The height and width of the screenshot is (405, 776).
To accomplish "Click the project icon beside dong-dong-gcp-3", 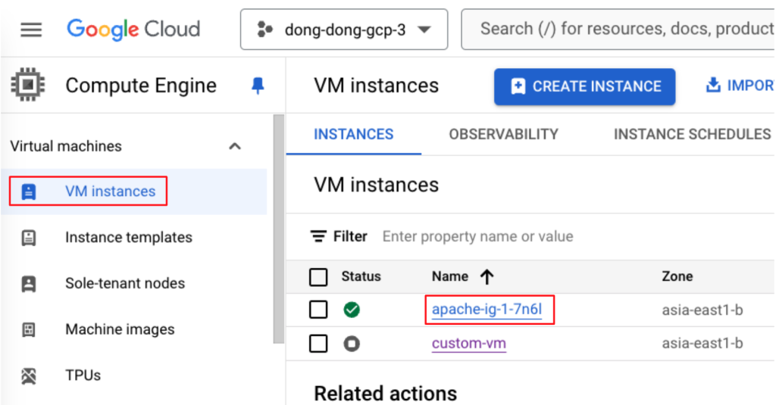I will (264, 30).
